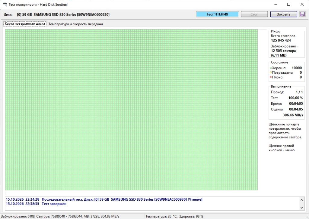This screenshot has height=219, width=309.
Task: Click the yellow Повреждено legend swatch
Action: point(271,72)
